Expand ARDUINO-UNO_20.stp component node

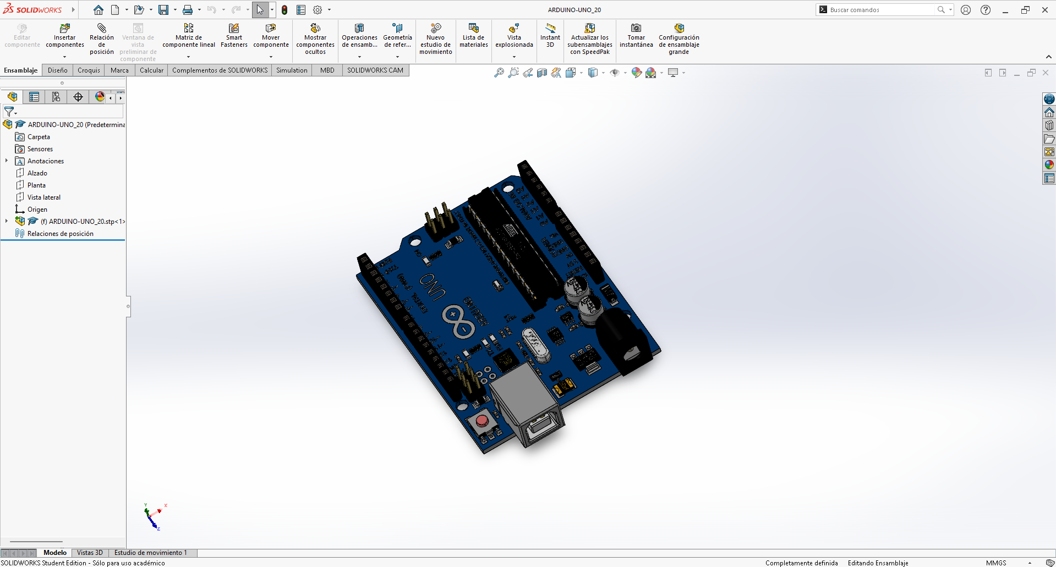point(7,221)
